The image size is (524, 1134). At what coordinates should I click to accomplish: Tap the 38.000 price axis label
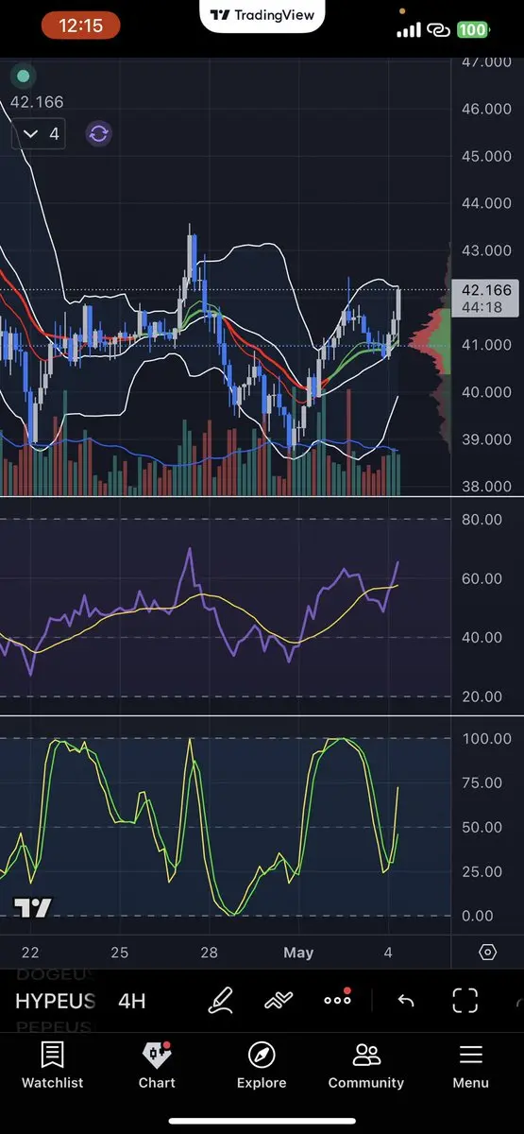487,487
